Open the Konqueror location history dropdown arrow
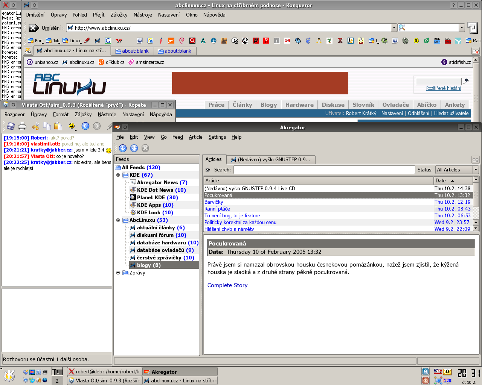 394,27
